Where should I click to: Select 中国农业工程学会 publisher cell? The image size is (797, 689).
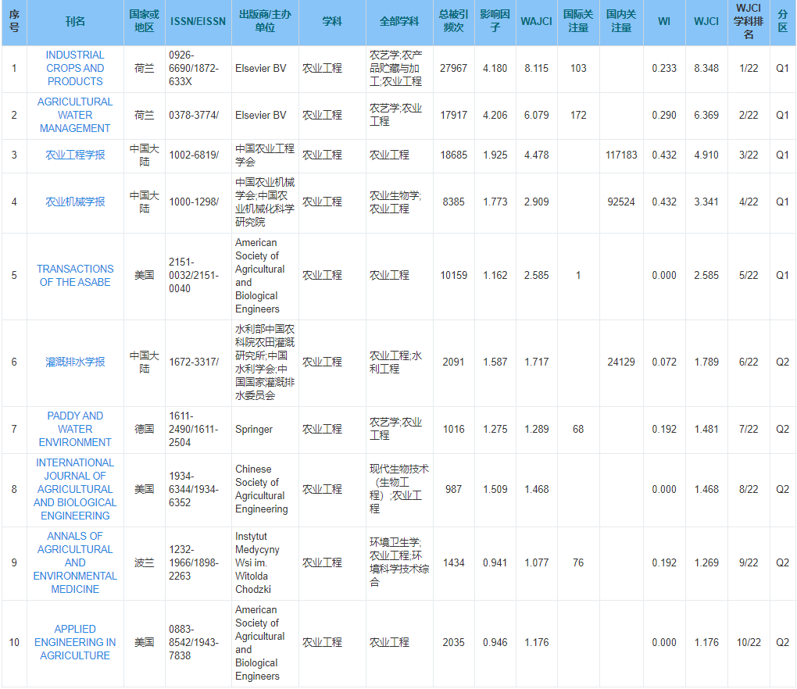(265, 155)
